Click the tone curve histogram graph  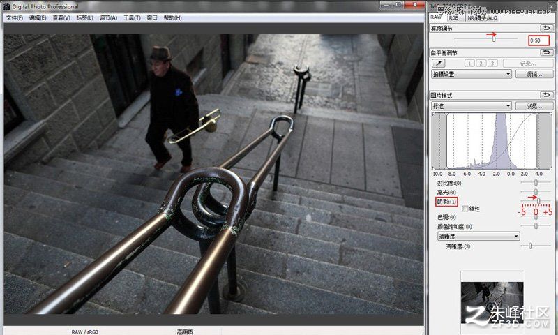(x=492, y=140)
